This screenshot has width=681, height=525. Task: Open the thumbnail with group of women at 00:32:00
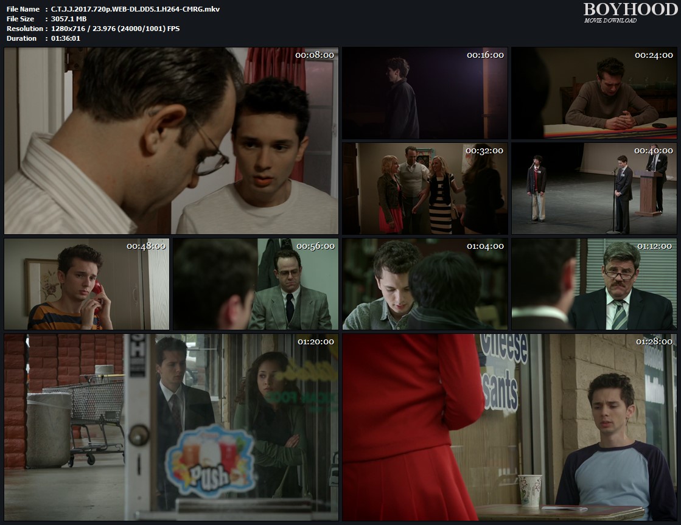(x=424, y=189)
